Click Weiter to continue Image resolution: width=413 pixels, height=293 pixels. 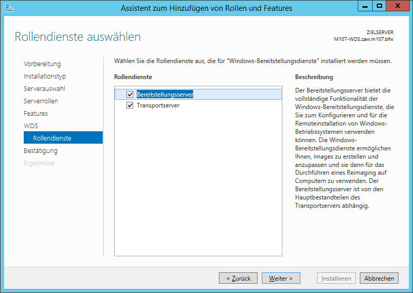click(x=281, y=278)
